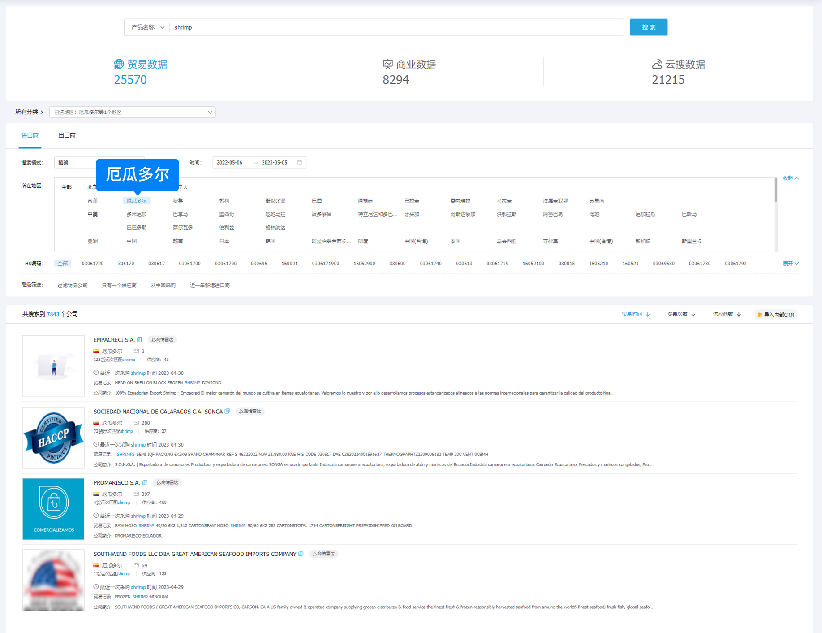Click the 贸易数据 globe icon

[x=119, y=64]
